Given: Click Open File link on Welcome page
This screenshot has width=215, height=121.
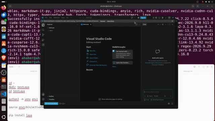Looking at the screenshot, I should (x=92, y=54).
